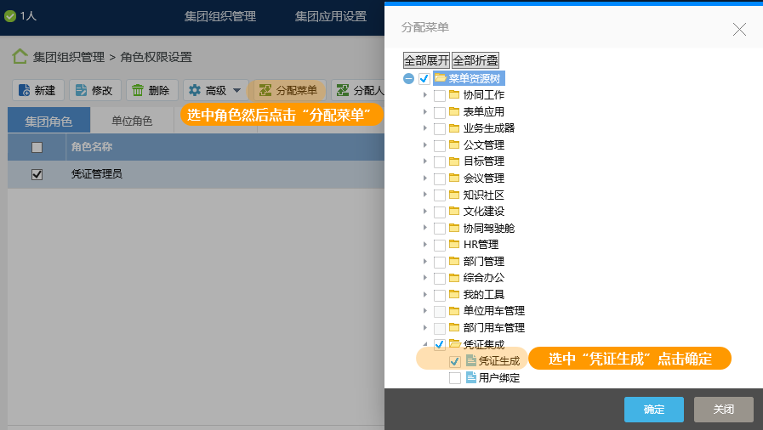
Task: Uncheck the 凭证管理员 role row checkbox
Action: click(x=37, y=174)
